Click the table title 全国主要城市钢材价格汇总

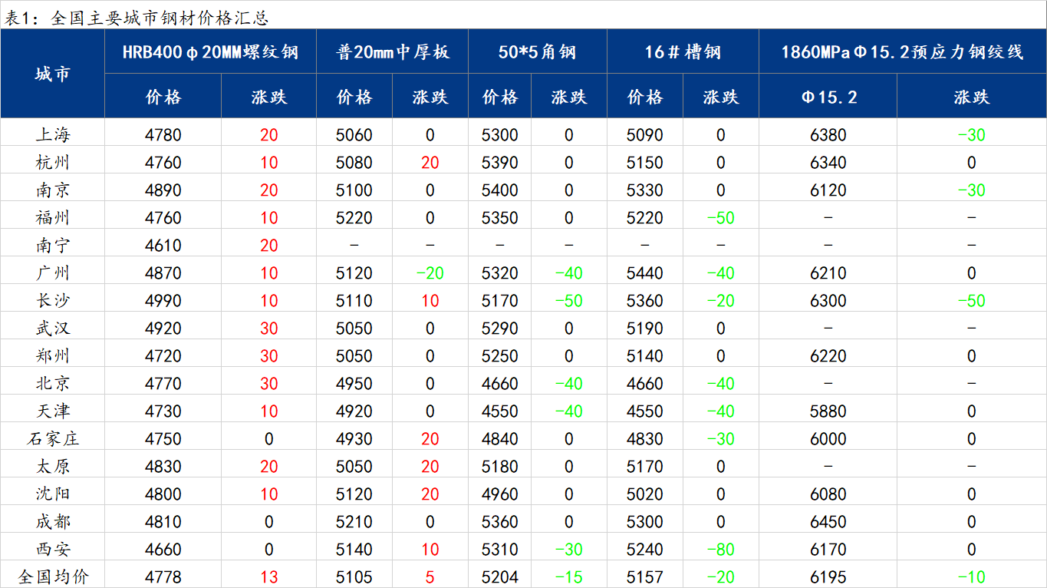point(160,17)
